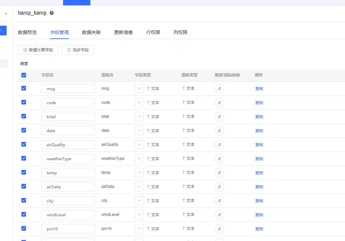
Task: Click the plus icon in left sidebar
Action: click(5, 14)
